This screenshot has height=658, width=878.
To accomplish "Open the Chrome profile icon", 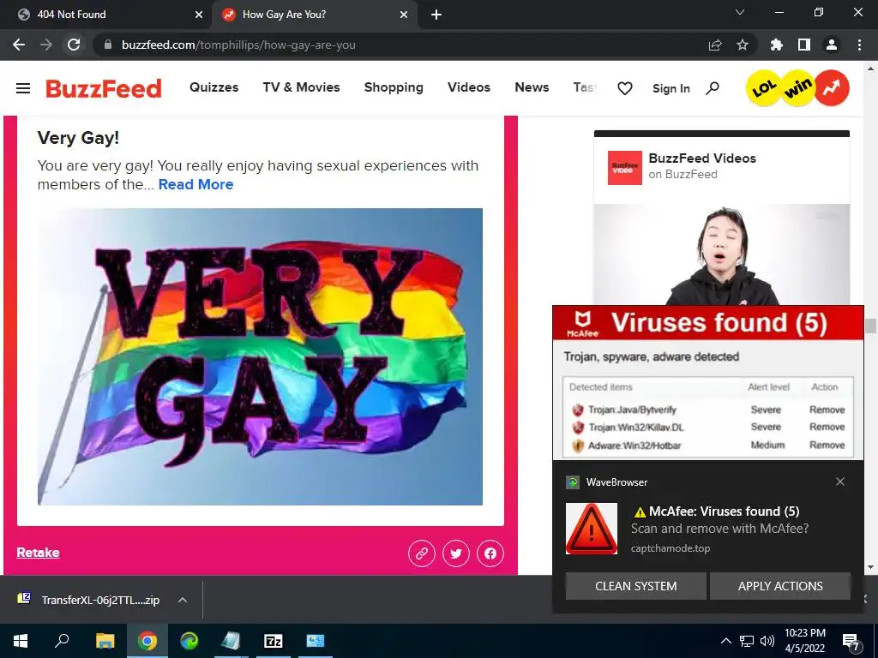I will [832, 45].
